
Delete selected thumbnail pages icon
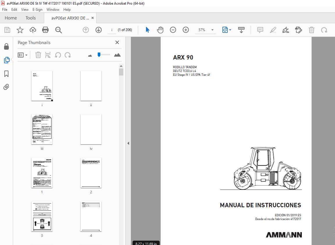point(38,55)
